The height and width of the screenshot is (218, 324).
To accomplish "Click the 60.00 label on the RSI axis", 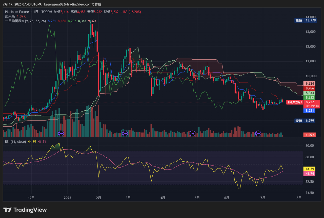I will click(310, 157).
